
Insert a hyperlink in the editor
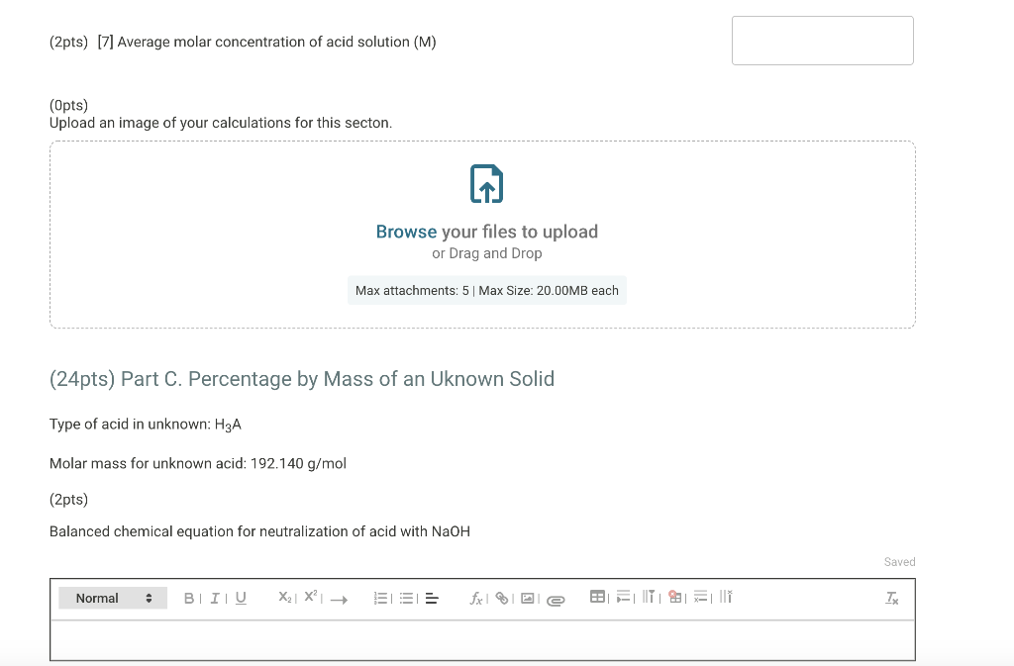point(501,598)
